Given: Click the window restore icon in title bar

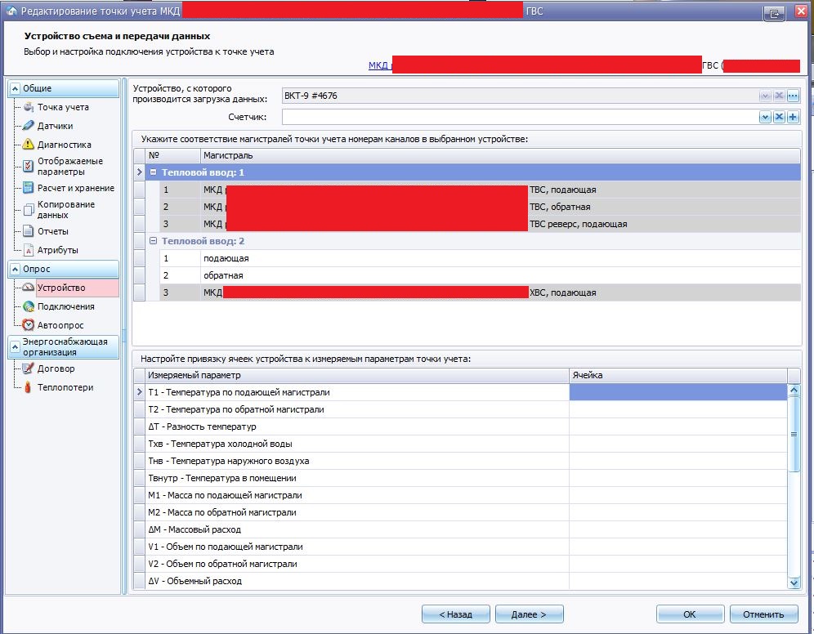Looking at the screenshot, I should point(773,14).
